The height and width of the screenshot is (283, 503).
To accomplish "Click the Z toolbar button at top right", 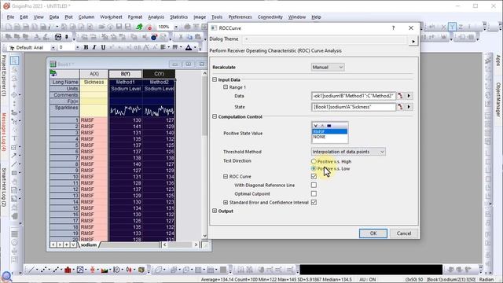I will click(461, 27).
